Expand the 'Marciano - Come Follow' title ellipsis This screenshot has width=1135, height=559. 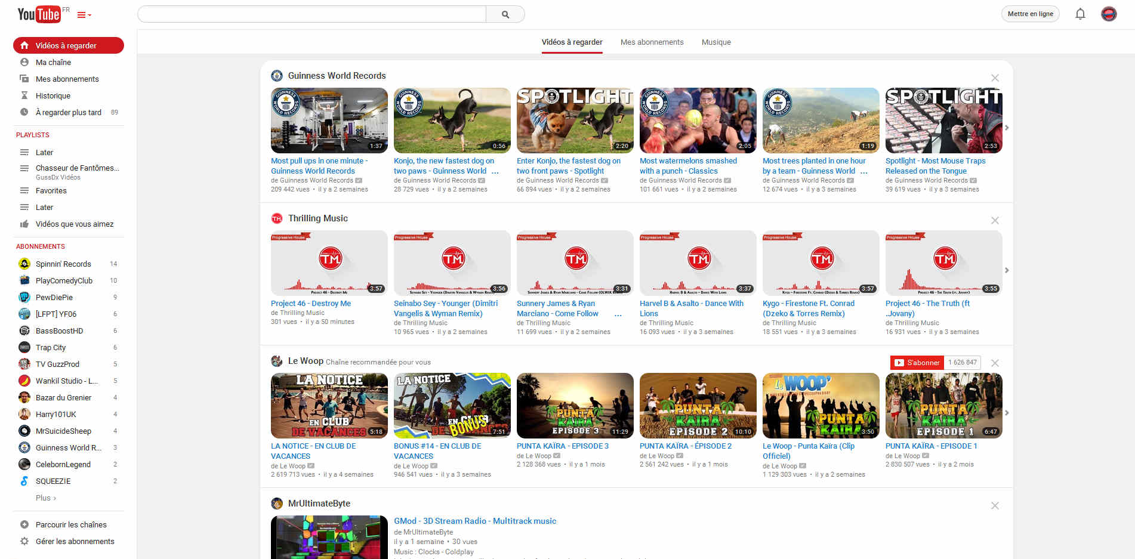pos(618,314)
